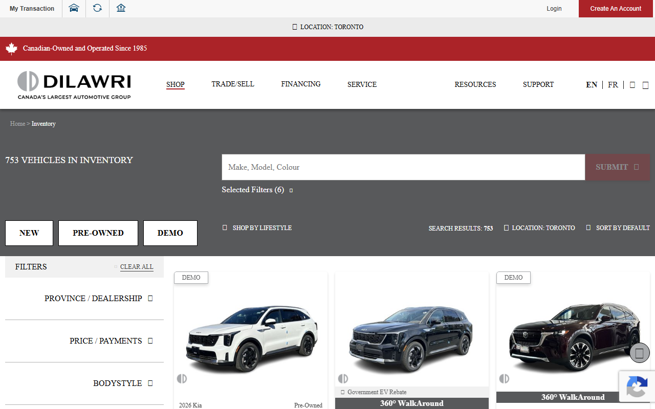Screen dimensions: 655x409
Task: Click DEMO tag on white Kia card
Action: 191,278
